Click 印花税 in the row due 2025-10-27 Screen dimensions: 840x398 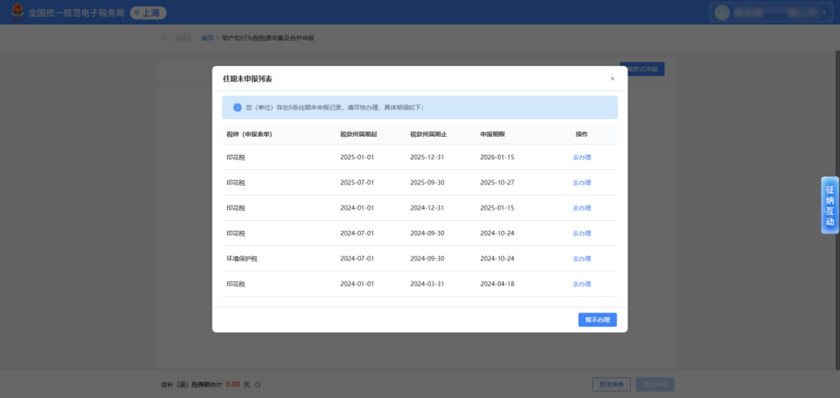pos(236,183)
